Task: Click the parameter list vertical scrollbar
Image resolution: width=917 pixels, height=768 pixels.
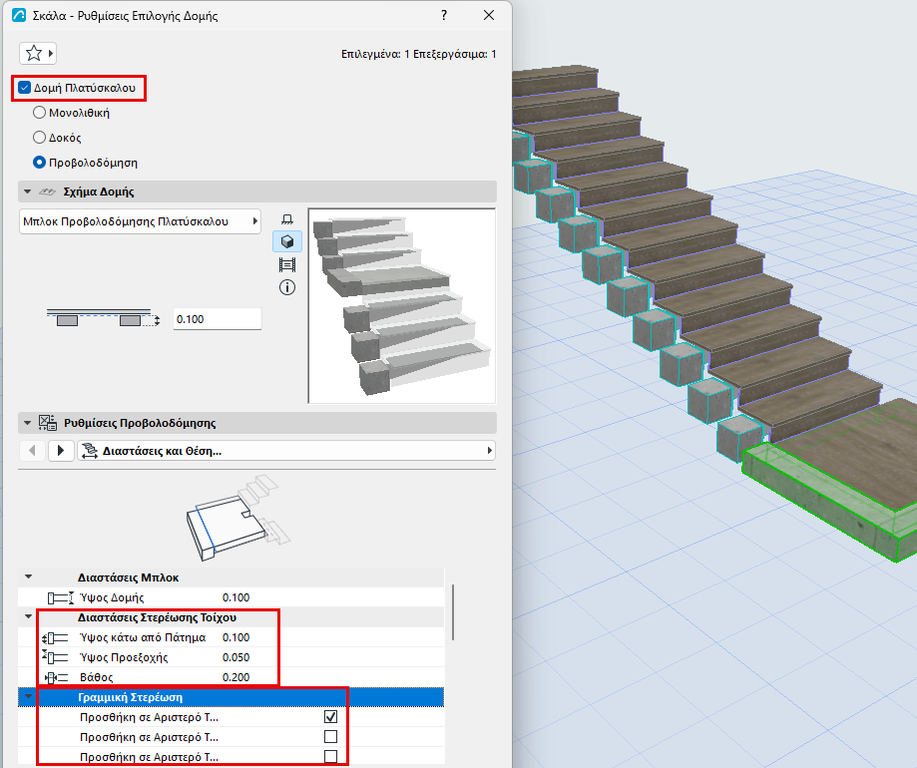Action: [453, 612]
